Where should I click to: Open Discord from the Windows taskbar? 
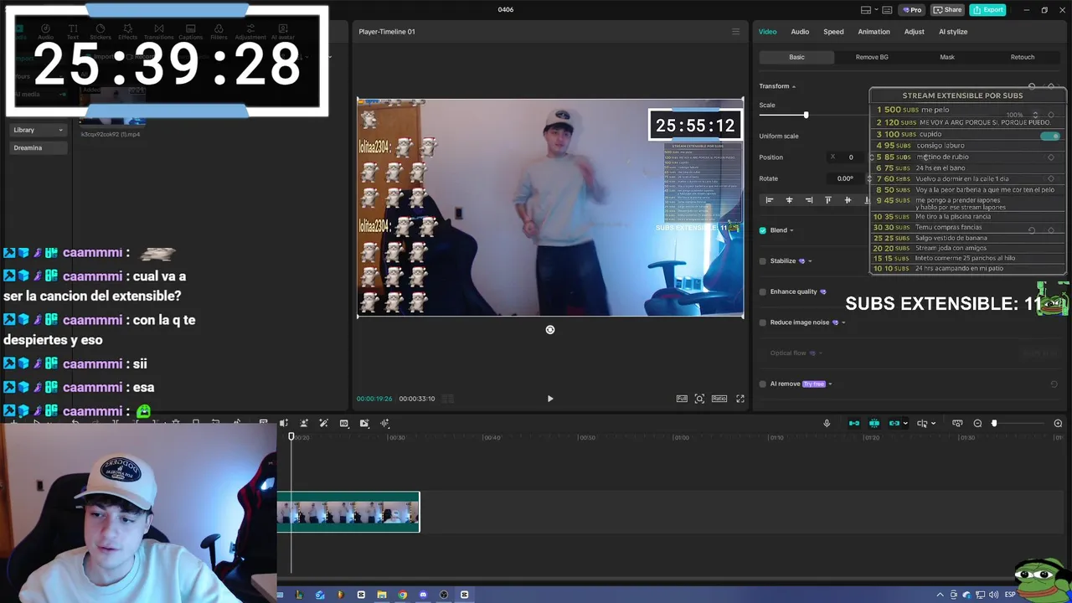(x=423, y=595)
